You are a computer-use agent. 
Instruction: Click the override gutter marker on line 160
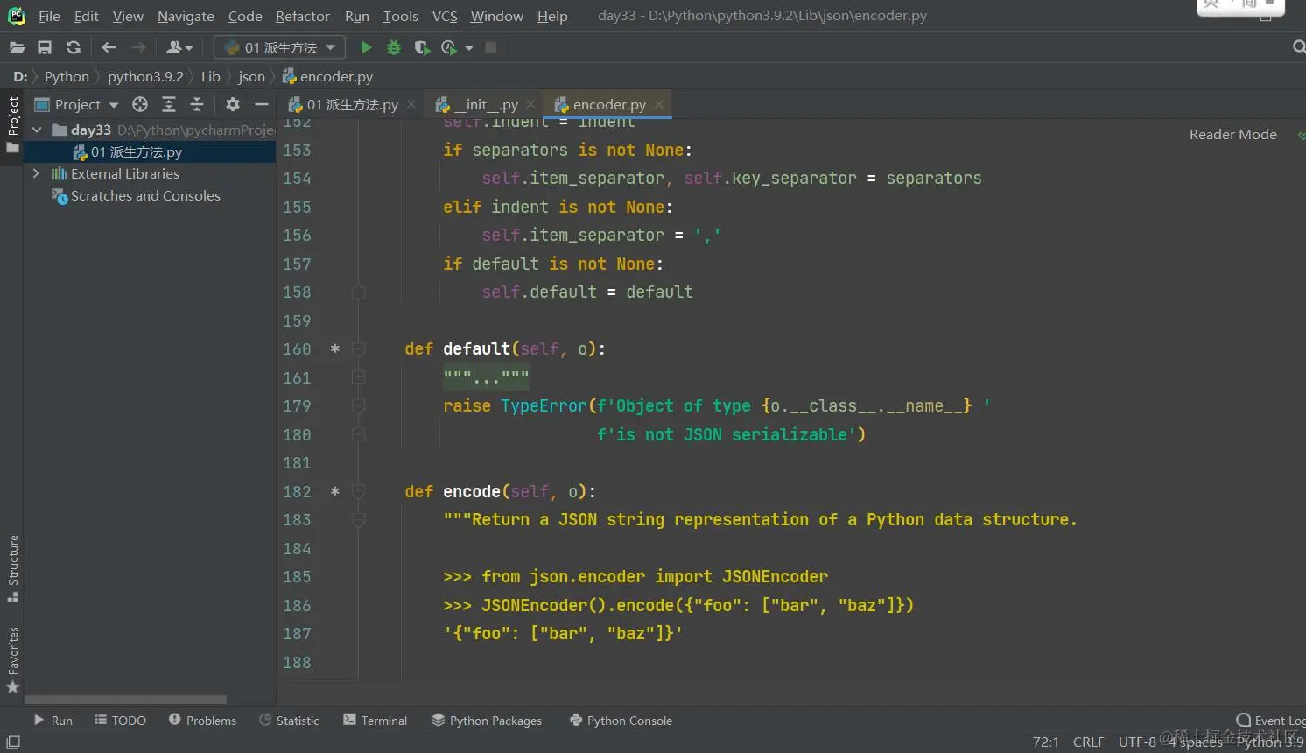334,348
